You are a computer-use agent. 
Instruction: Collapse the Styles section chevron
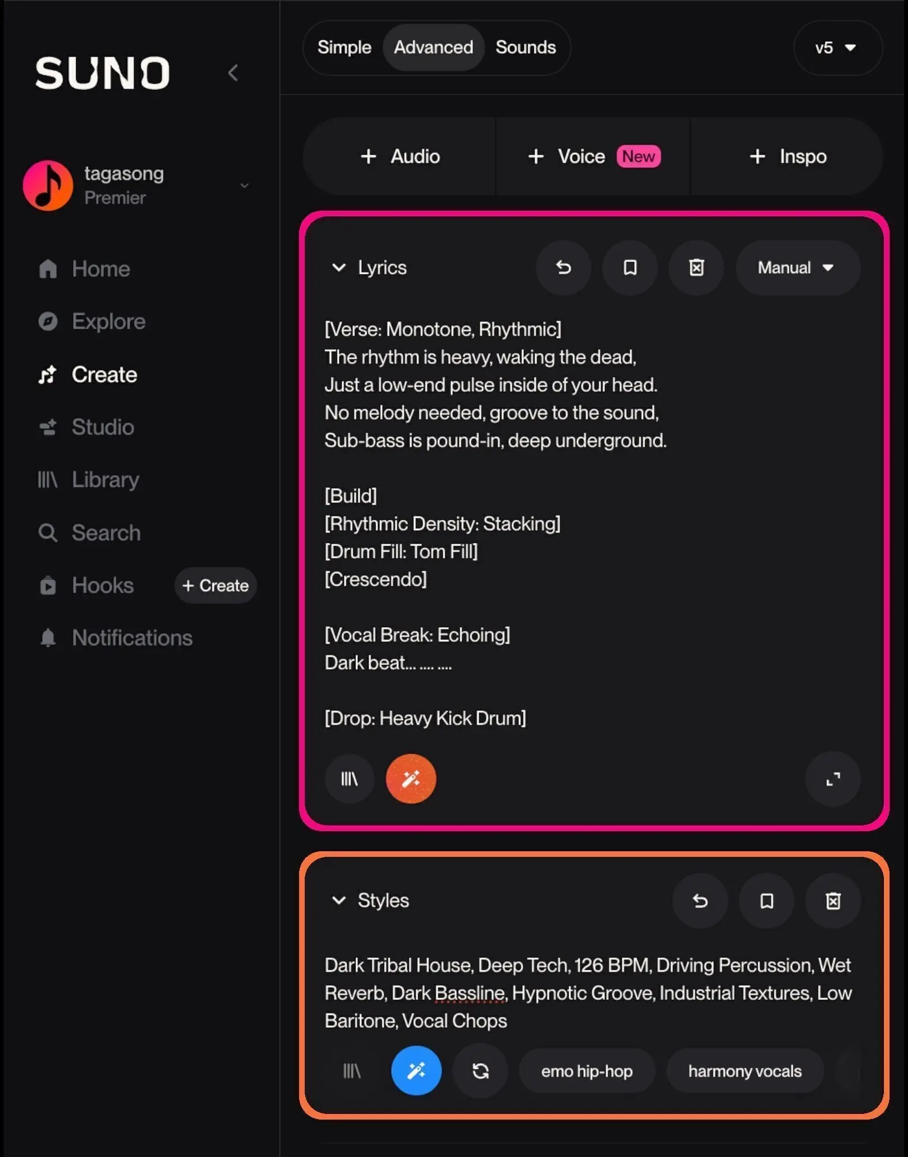(339, 900)
